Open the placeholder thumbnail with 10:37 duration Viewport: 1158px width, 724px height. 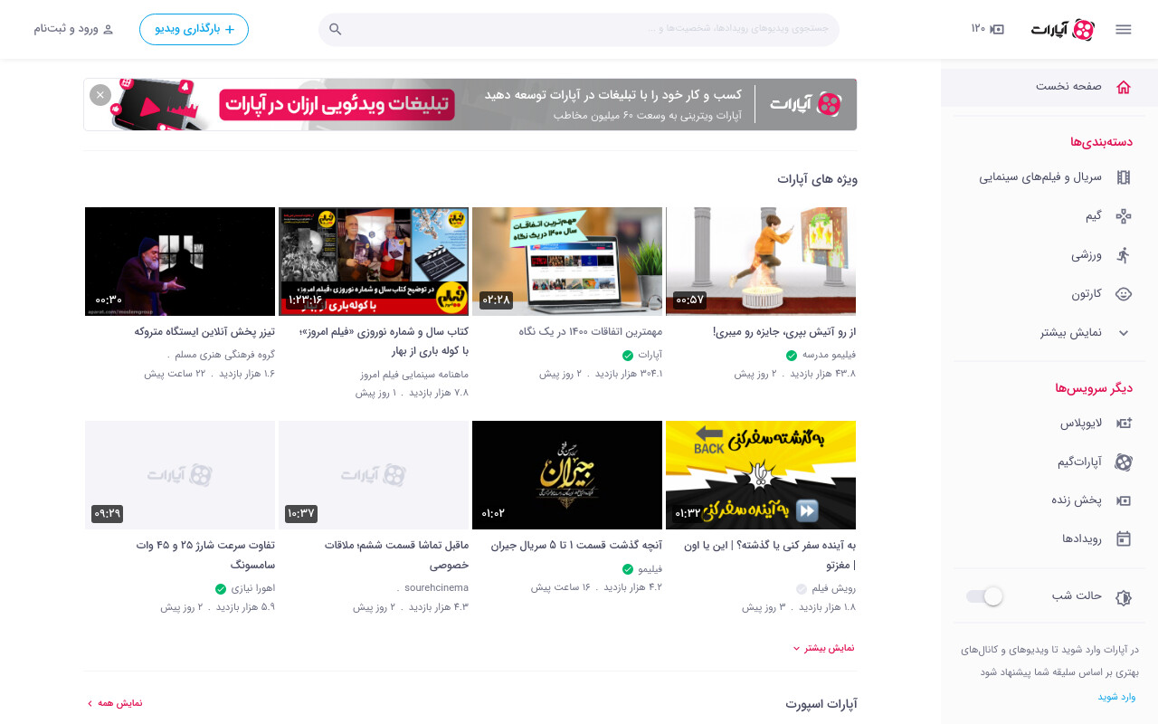374,475
